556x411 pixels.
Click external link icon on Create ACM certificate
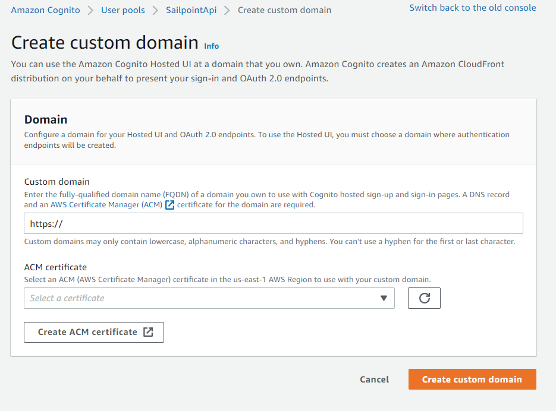point(148,332)
